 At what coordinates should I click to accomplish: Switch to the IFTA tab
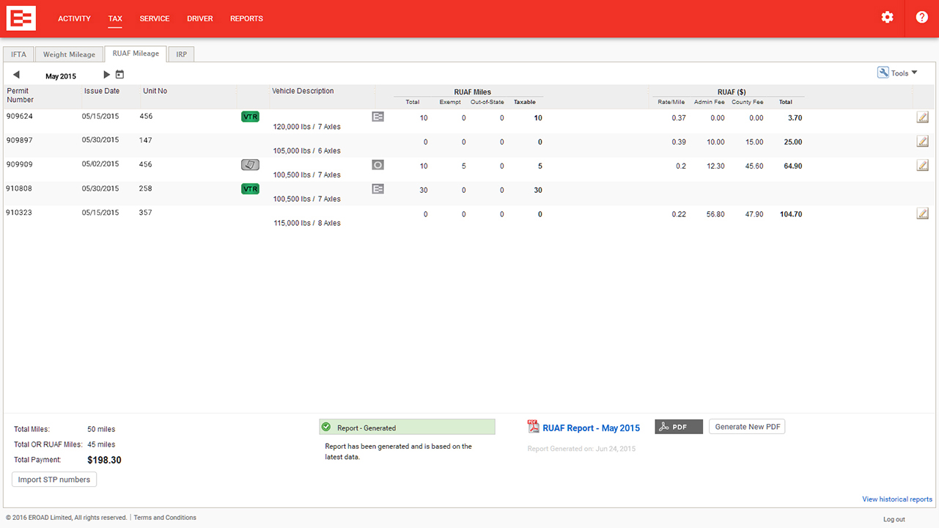coord(18,54)
